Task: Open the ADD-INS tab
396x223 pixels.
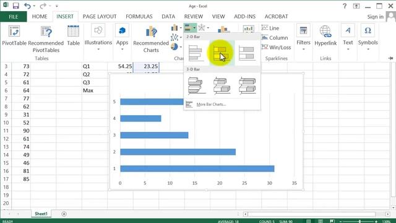Action: 245,17
